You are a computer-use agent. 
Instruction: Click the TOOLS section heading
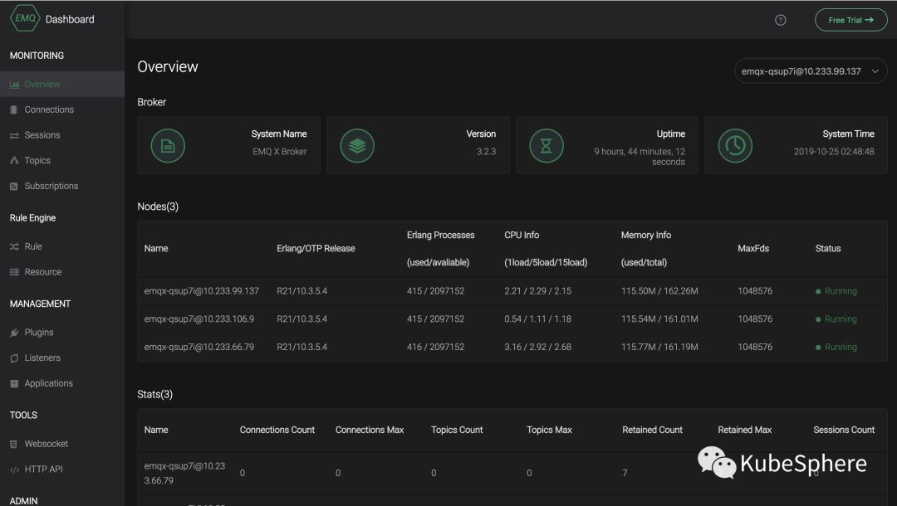pyautogui.click(x=23, y=416)
